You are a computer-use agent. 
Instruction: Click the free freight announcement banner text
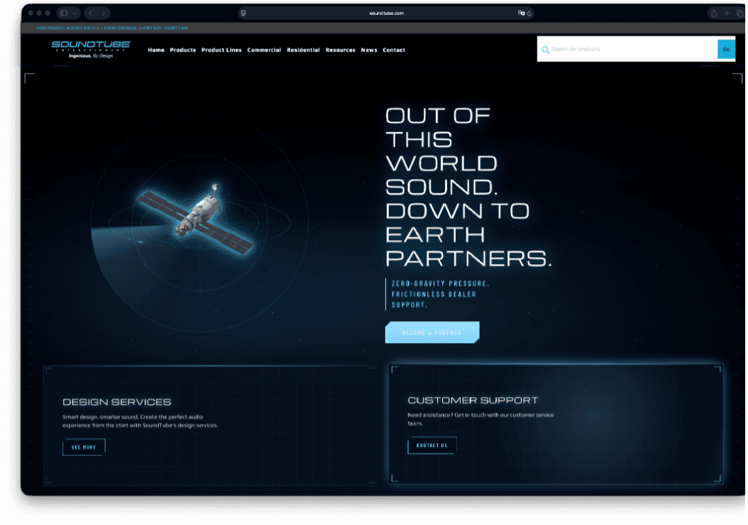coord(112,28)
